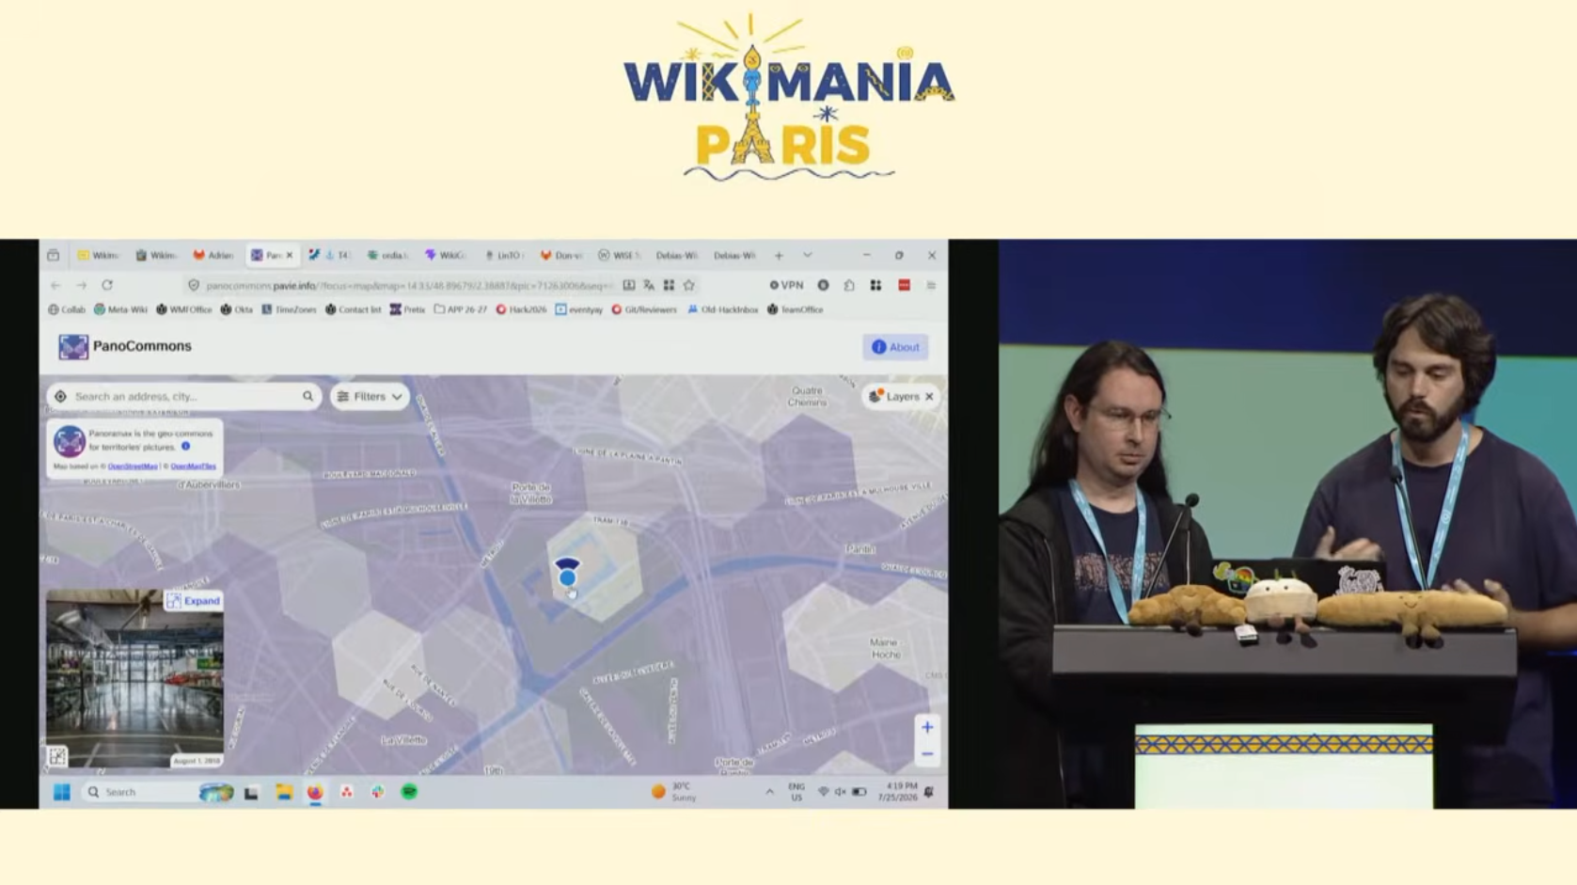Click the About button
1577x885 pixels.
tap(895, 347)
